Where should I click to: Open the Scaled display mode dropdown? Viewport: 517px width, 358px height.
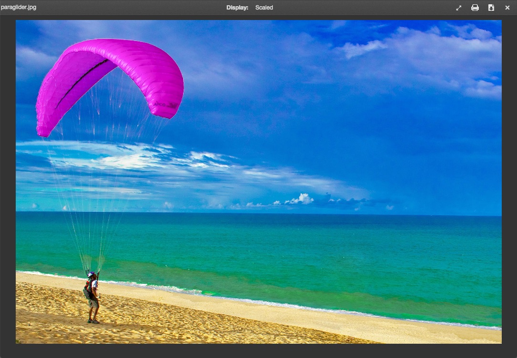(x=264, y=8)
